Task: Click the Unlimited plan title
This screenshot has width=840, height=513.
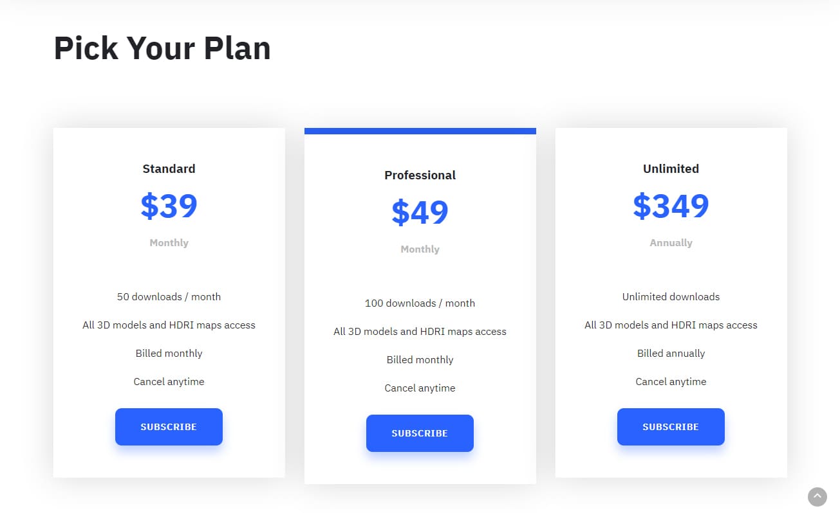Action: [671, 168]
